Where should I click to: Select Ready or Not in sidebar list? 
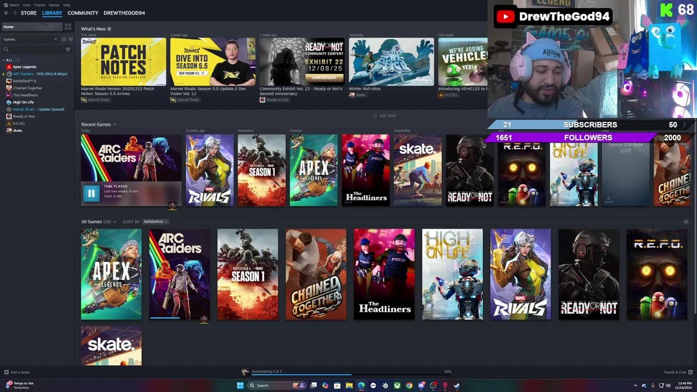click(x=24, y=117)
